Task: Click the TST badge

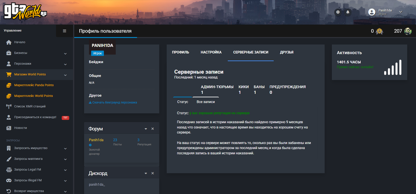Action: (x=65, y=118)
